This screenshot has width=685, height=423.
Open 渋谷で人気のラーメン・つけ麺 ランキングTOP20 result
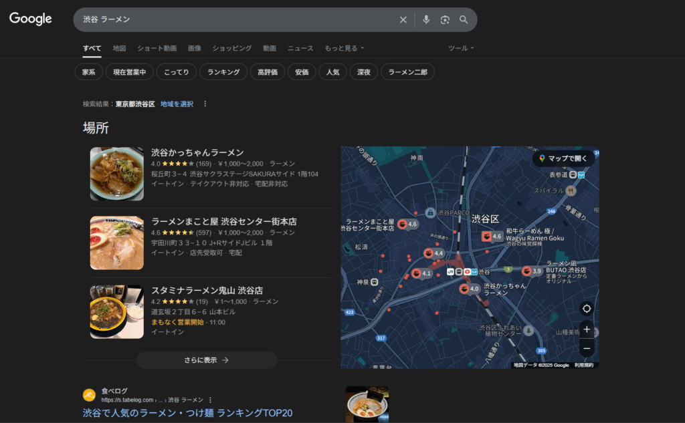[x=187, y=413]
